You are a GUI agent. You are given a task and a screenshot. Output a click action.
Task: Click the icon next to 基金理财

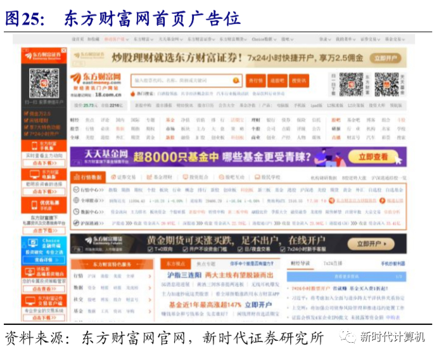tap(150, 177)
